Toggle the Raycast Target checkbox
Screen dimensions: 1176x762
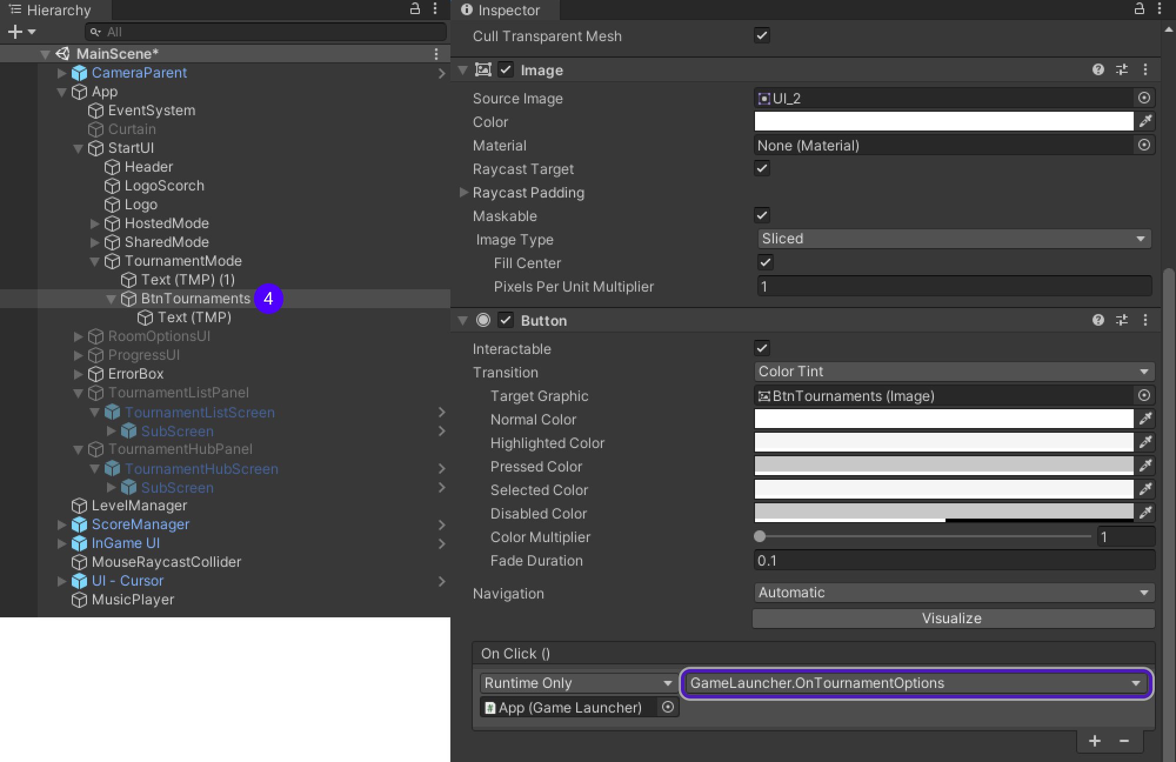point(762,169)
